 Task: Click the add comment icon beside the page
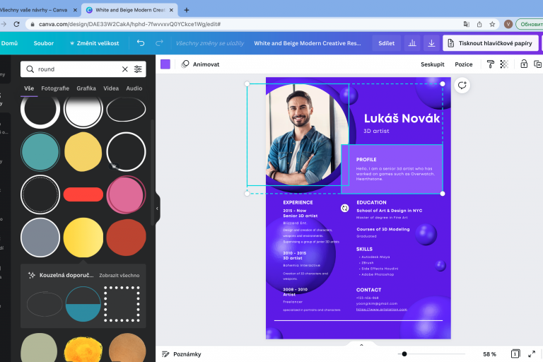[x=462, y=85]
